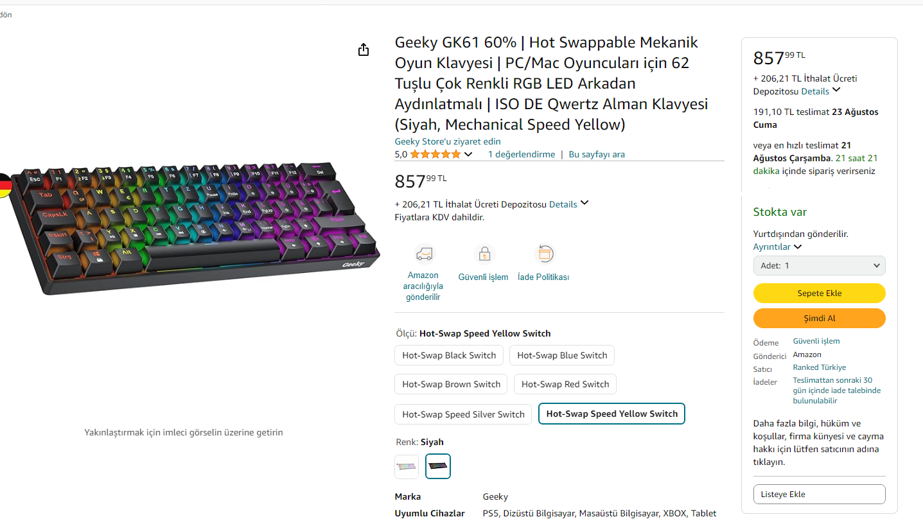The image size is (923, 526).
Task: Select the white keyboard color swatch
Action: click(x=407, y=467)
